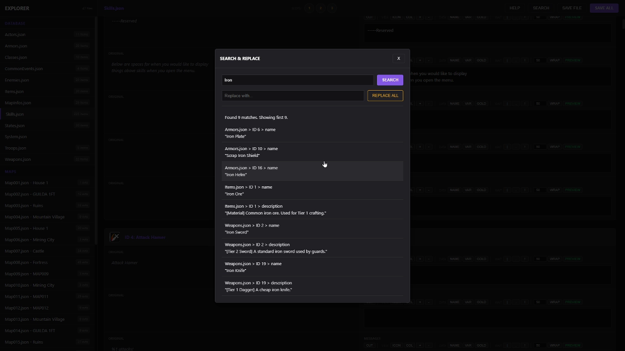Open Map004.json - Mountain Village
The image size is (625, 351).
pos(47,217)
